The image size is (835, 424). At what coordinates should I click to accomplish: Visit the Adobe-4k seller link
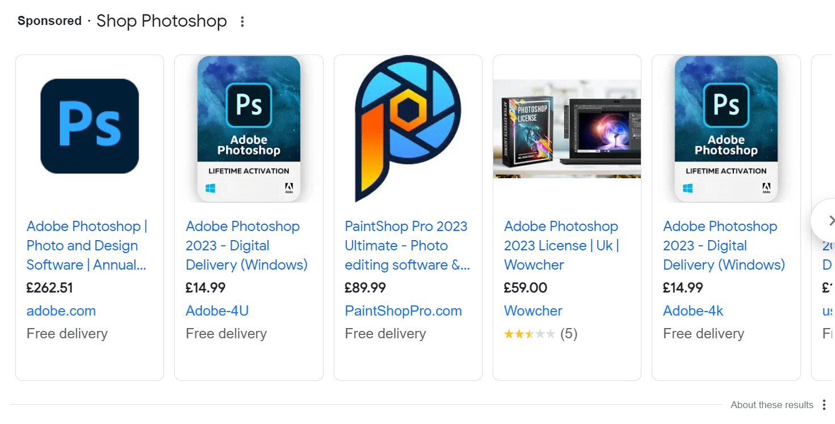(693, 310)
